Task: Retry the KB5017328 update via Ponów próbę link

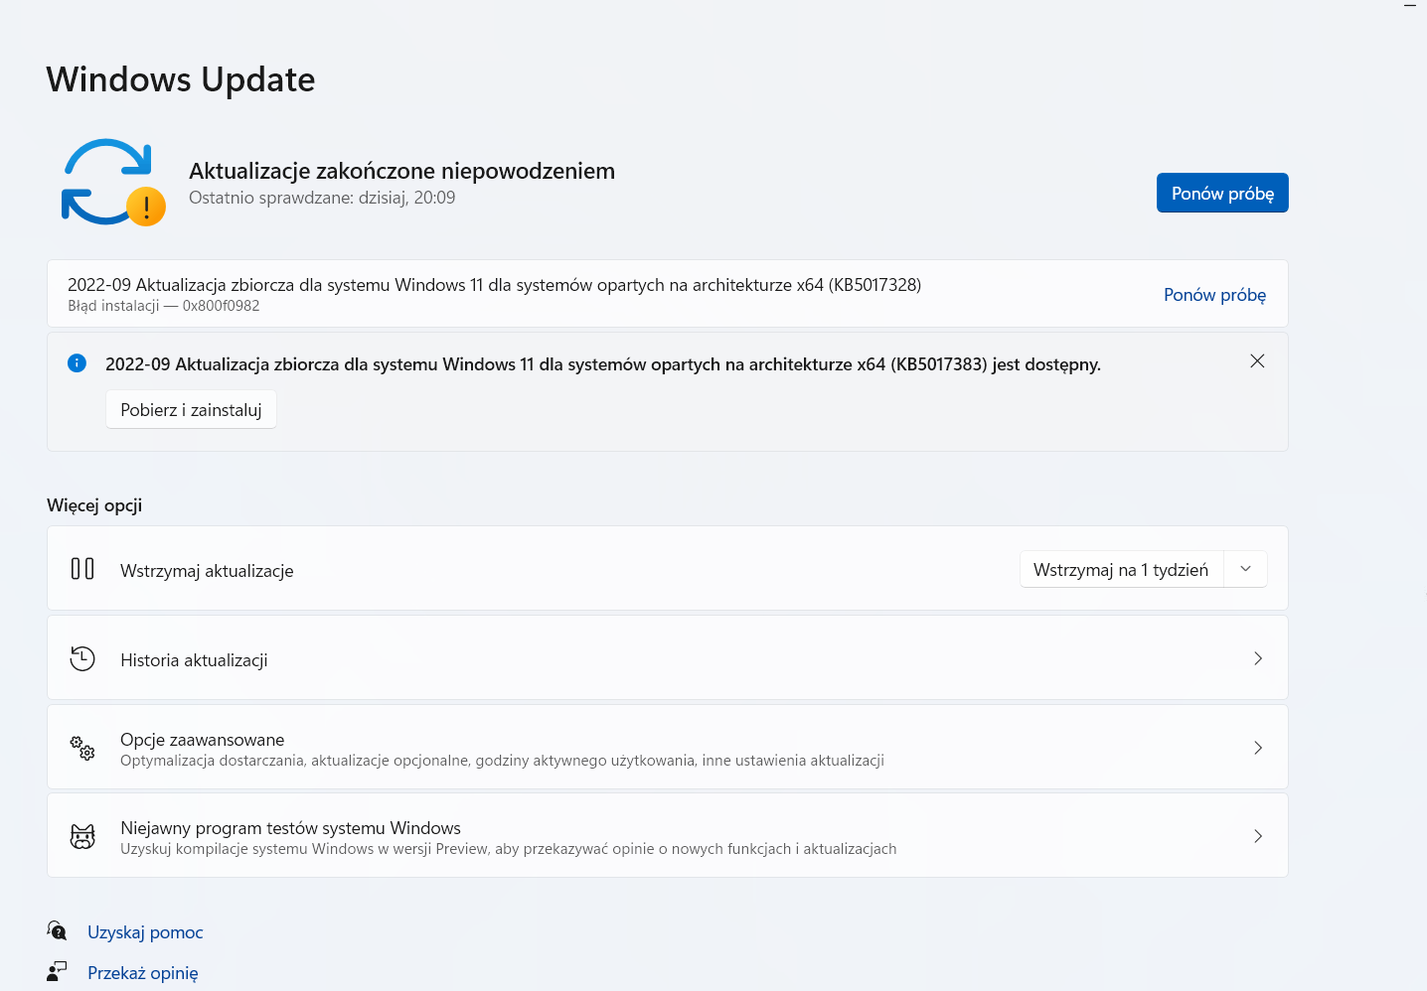Action: (1214, 295)
